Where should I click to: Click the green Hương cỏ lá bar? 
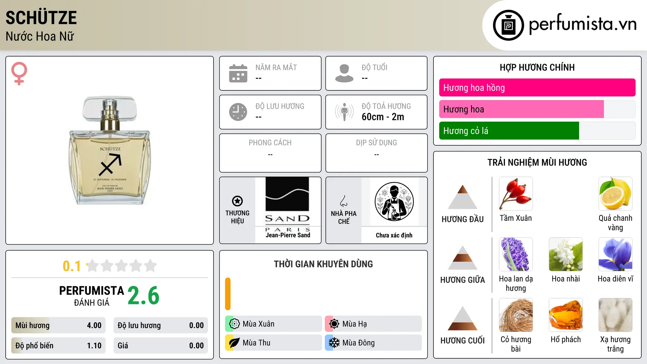pos(509,130)
